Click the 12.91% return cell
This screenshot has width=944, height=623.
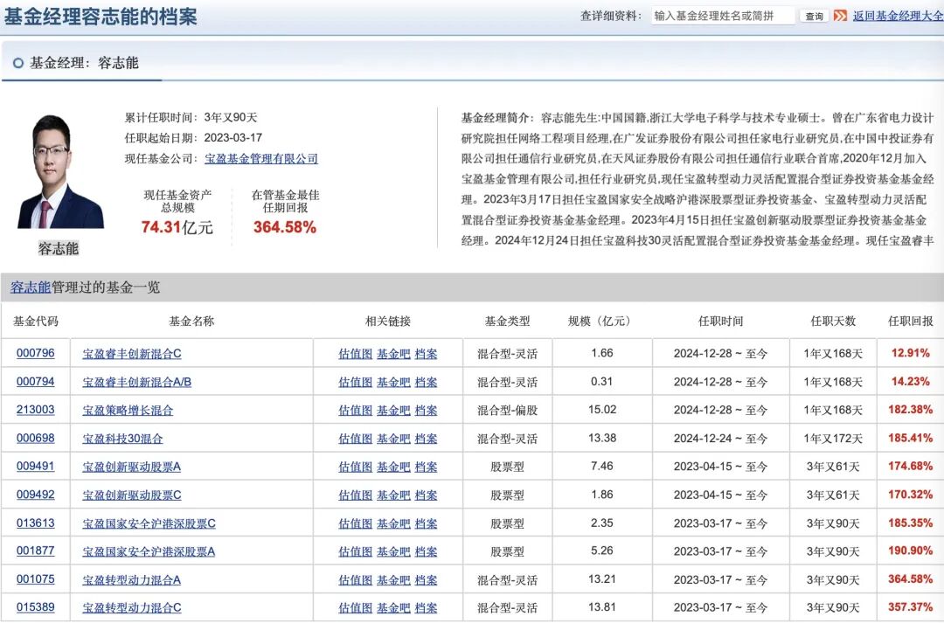(x=910, y=353)
